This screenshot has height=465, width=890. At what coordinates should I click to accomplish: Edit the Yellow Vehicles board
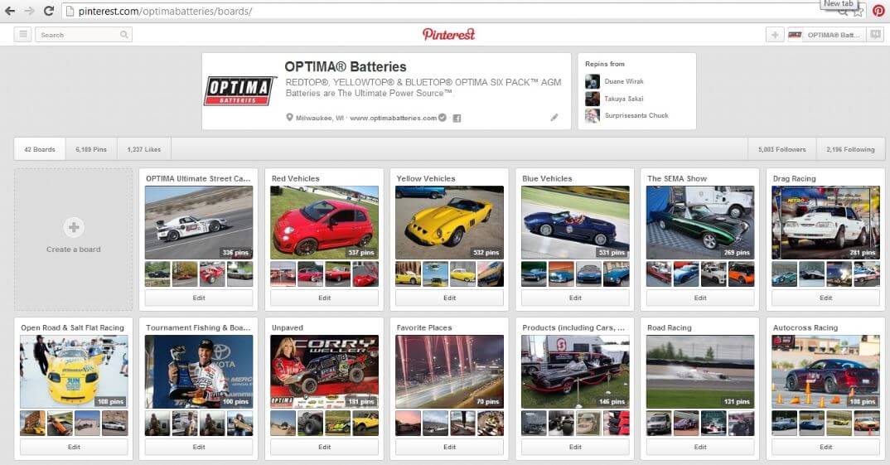pyautogui.click(x=449, y=298)
